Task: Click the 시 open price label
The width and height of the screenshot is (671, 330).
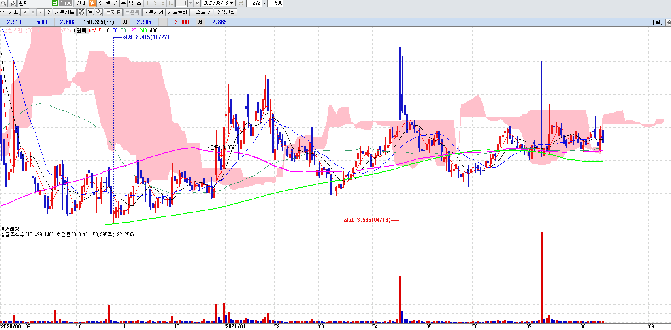Action: click(125, 22)
